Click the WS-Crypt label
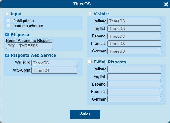Screen dimensions: 170x123 (x=22, y=70)
